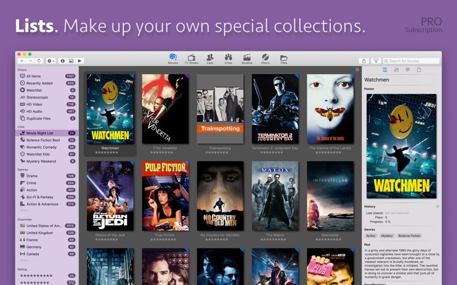
Task: Switch to the Cast view
Action: click(x=210, y=59)
